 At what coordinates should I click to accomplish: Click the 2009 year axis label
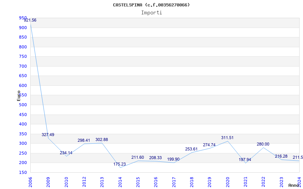(48, 182)
